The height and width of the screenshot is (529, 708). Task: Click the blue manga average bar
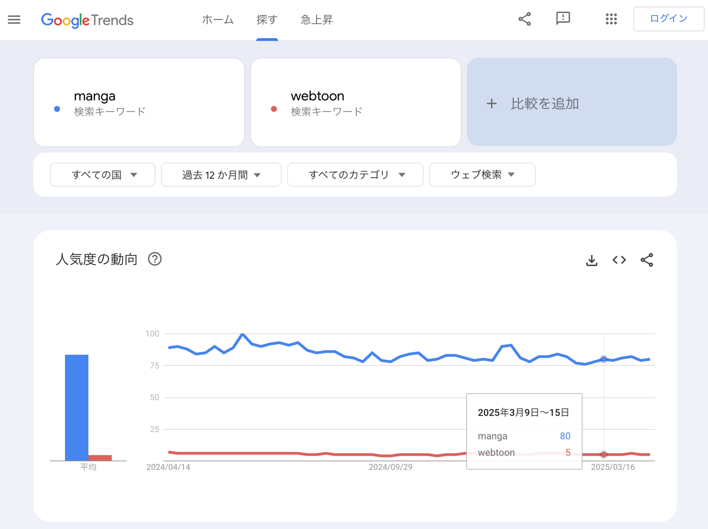[x=77, y=407]
